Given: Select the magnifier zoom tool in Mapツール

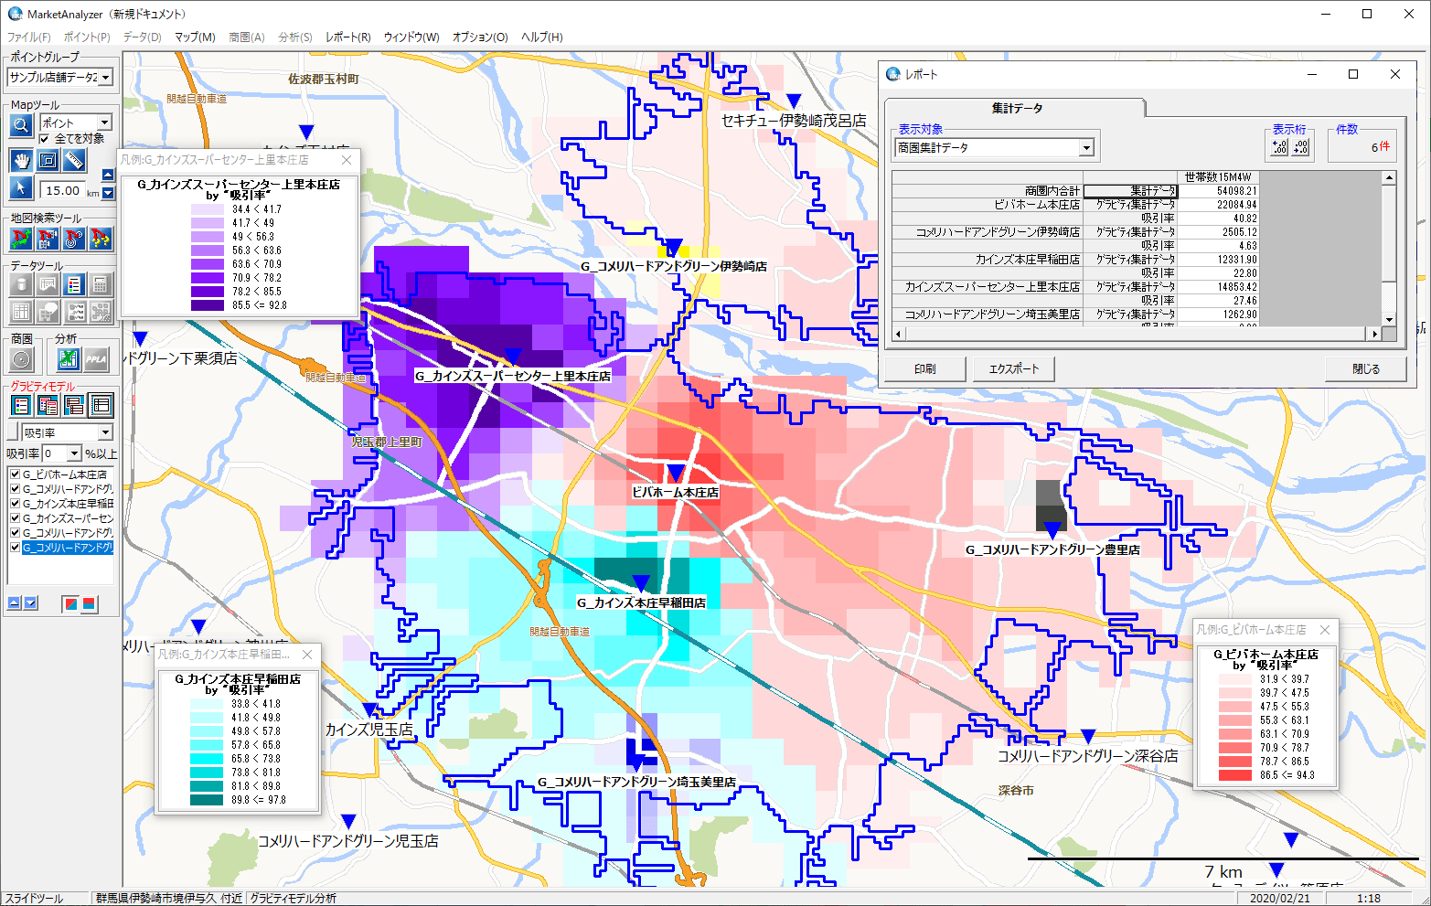Looking at the screenshot, I should click(x=21, y=125).
